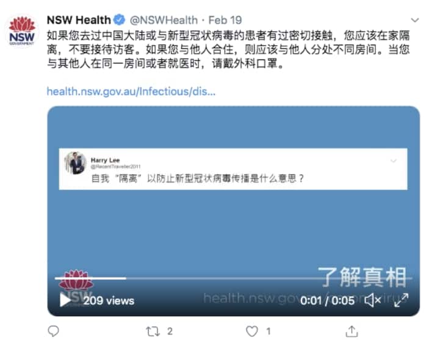
Task: Open the health.nsw.gov.au Infectious link
Action: coord(131,92)
